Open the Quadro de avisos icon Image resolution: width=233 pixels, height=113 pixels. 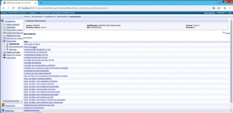click(5, 55)
